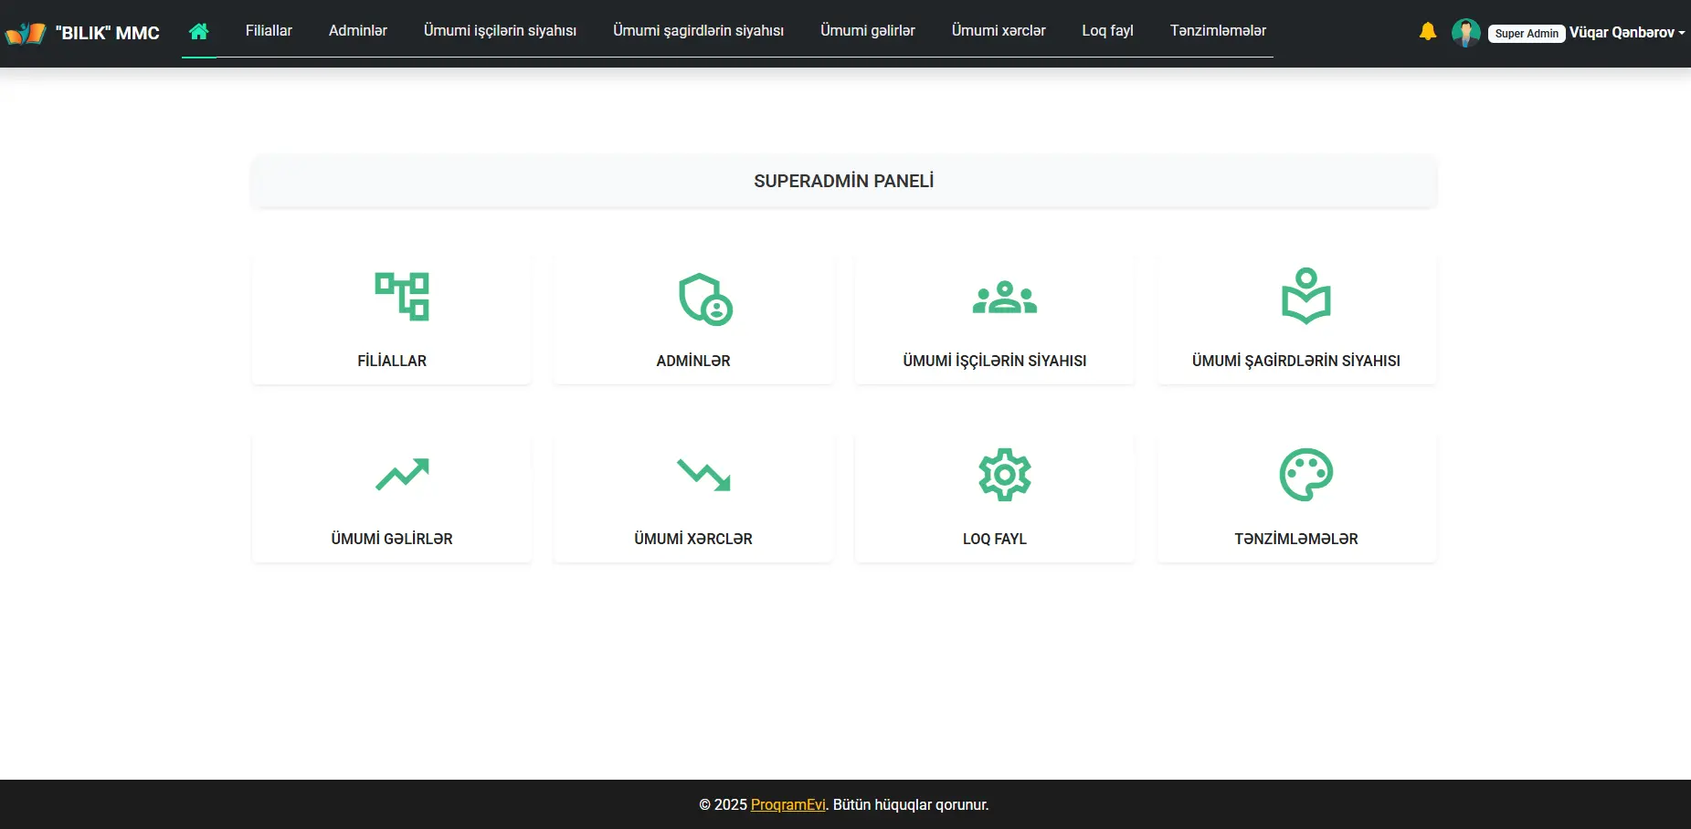Click the user profile avatar picture
The height and width of the screenshot is (829, 1691).
(x=1465, y=33)
